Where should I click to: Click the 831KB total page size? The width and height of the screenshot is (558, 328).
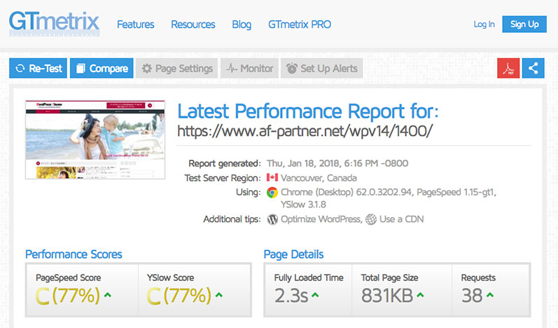pyautogui.click(x=387, y=296)
